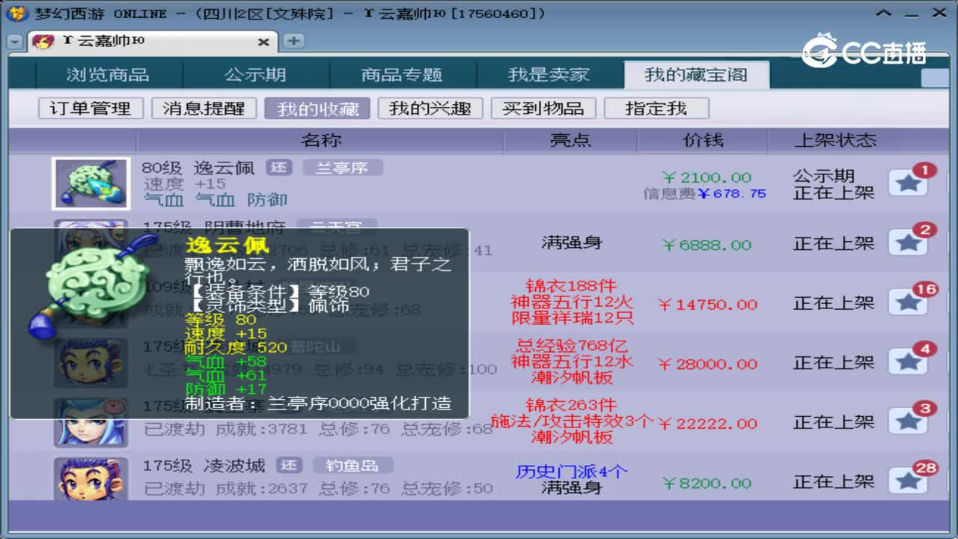
Task: Toggle favorite star on ¥22222.00 row
Action: 908,421
